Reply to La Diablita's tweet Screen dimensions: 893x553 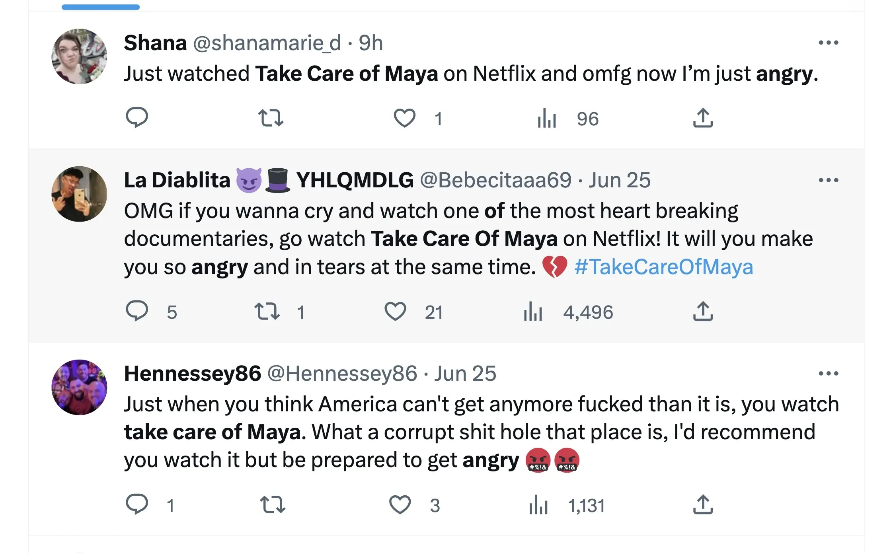tap(137, 311)
